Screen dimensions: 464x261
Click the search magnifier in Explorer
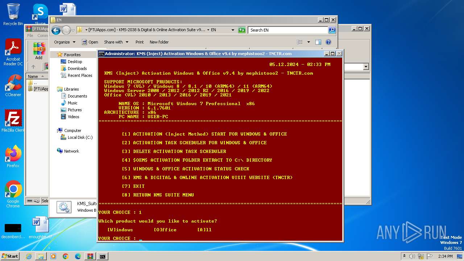pyautogui.click(x=332, y=30)
